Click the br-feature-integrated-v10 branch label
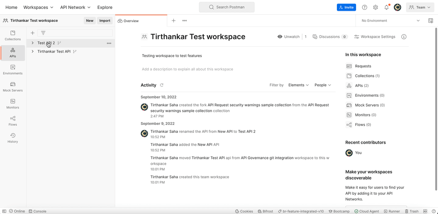Image resolution: width=438 pixels, height=214 pixels. click(x=301, y=211)
